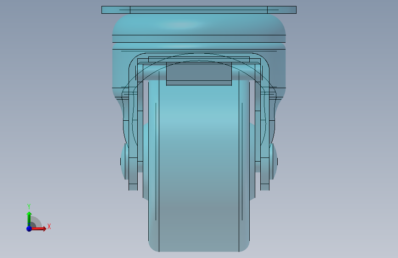Click the blue Z axis ball of the triad
398x258 pixels.
coord(29,229)
